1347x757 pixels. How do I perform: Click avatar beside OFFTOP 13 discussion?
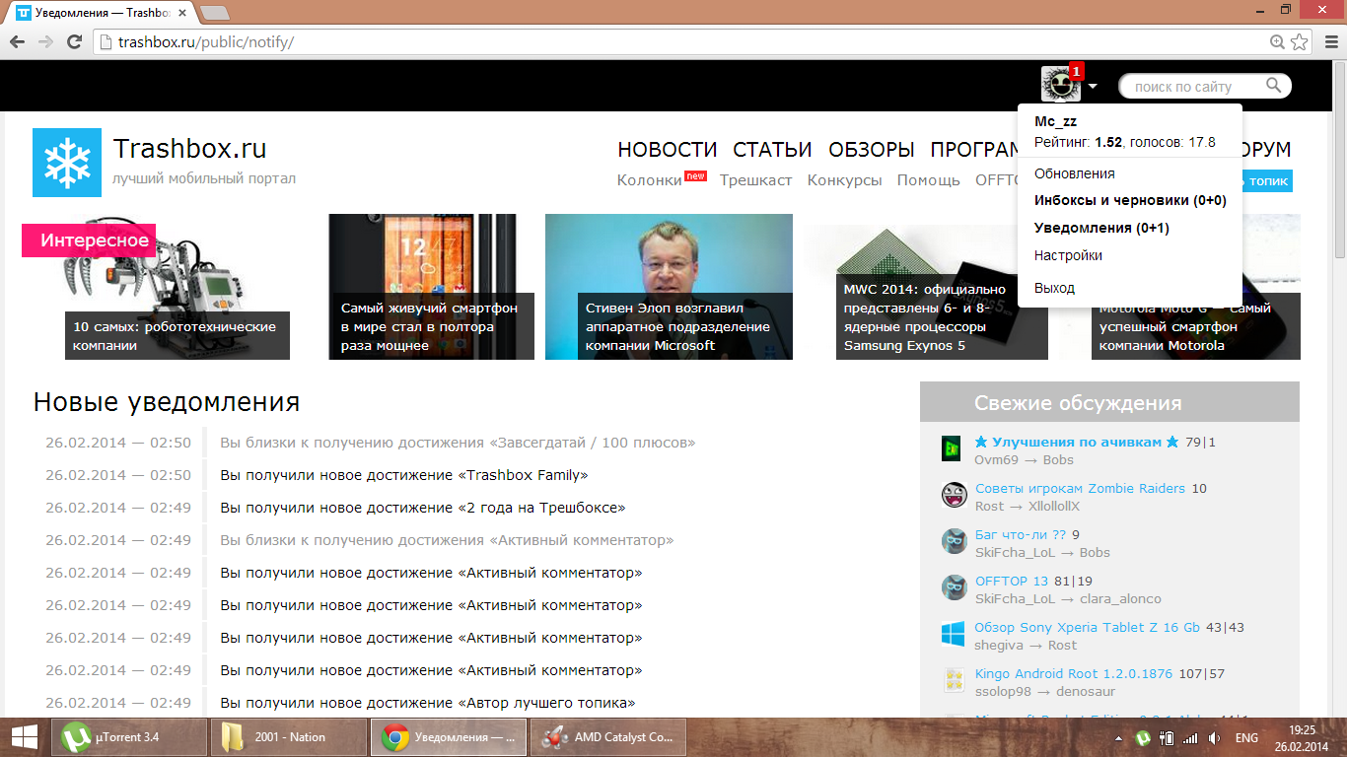(x=954, y=587)
